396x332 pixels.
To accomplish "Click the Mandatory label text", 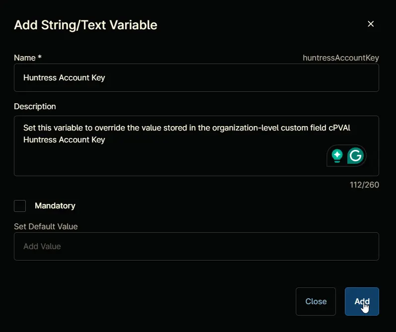I will click(x=55, y=206).
